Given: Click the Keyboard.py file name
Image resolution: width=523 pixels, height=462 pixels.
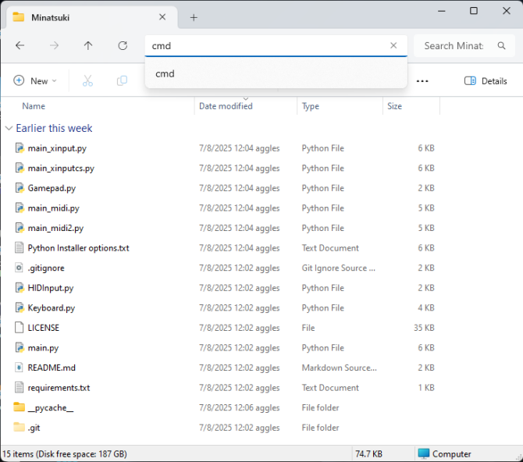Looking at the screenshot, I should point(52,308).
